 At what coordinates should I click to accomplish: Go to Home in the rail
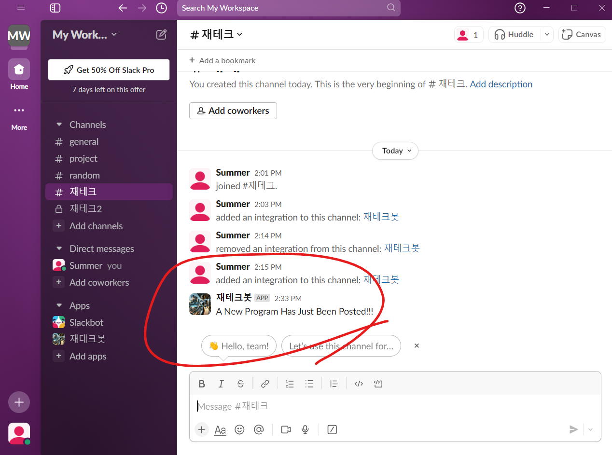tap(19, 74)
